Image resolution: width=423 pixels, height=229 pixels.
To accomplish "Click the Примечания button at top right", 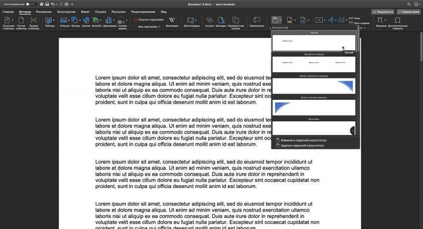I will click(409, 12).
